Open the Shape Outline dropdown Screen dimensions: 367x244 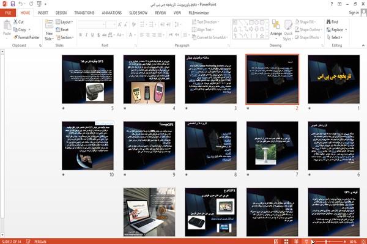point(308,30)
